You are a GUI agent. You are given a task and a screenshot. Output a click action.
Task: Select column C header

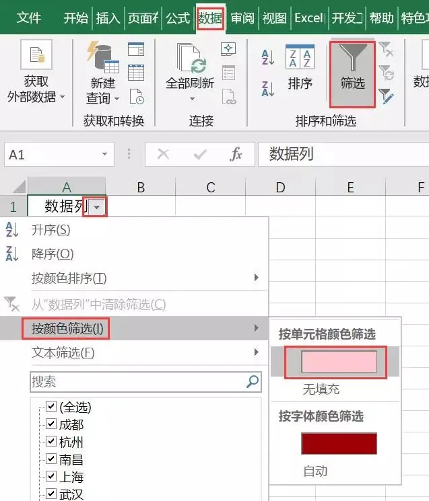[x=211, y=186]
